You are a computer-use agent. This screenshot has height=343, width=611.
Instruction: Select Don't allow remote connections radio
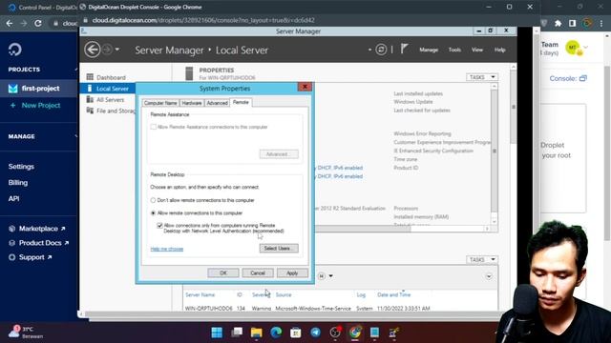pyautogui.click(x=153, y=200)
